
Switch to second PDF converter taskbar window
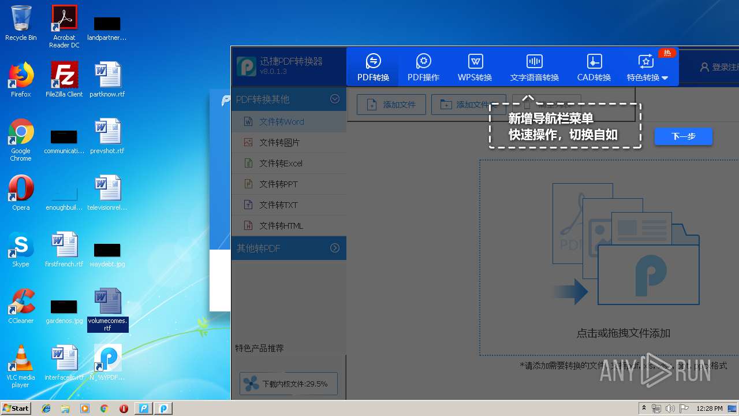(163, 408)
